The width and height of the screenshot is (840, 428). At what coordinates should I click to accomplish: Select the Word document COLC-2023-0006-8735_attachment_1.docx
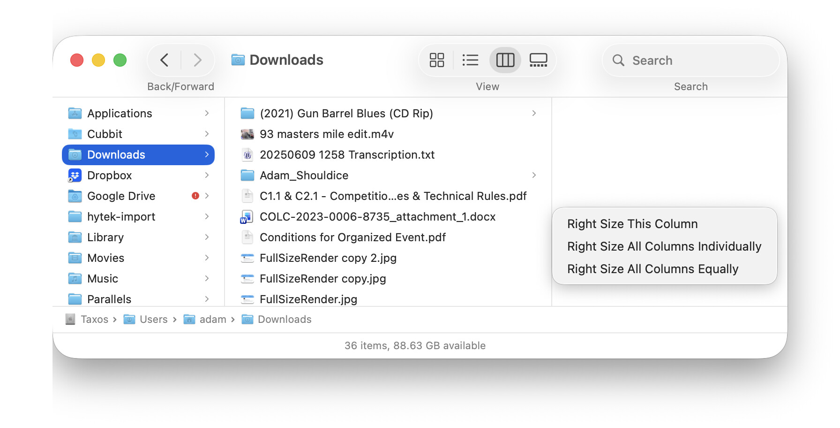pos(377,217)
